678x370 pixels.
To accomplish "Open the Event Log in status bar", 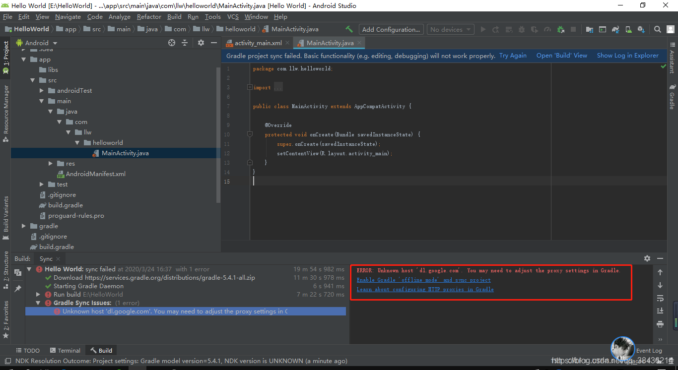I will point(649,350).
